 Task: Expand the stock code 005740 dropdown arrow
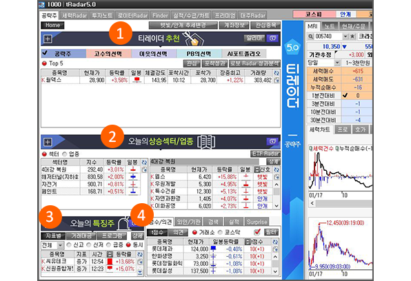[345, 37]
